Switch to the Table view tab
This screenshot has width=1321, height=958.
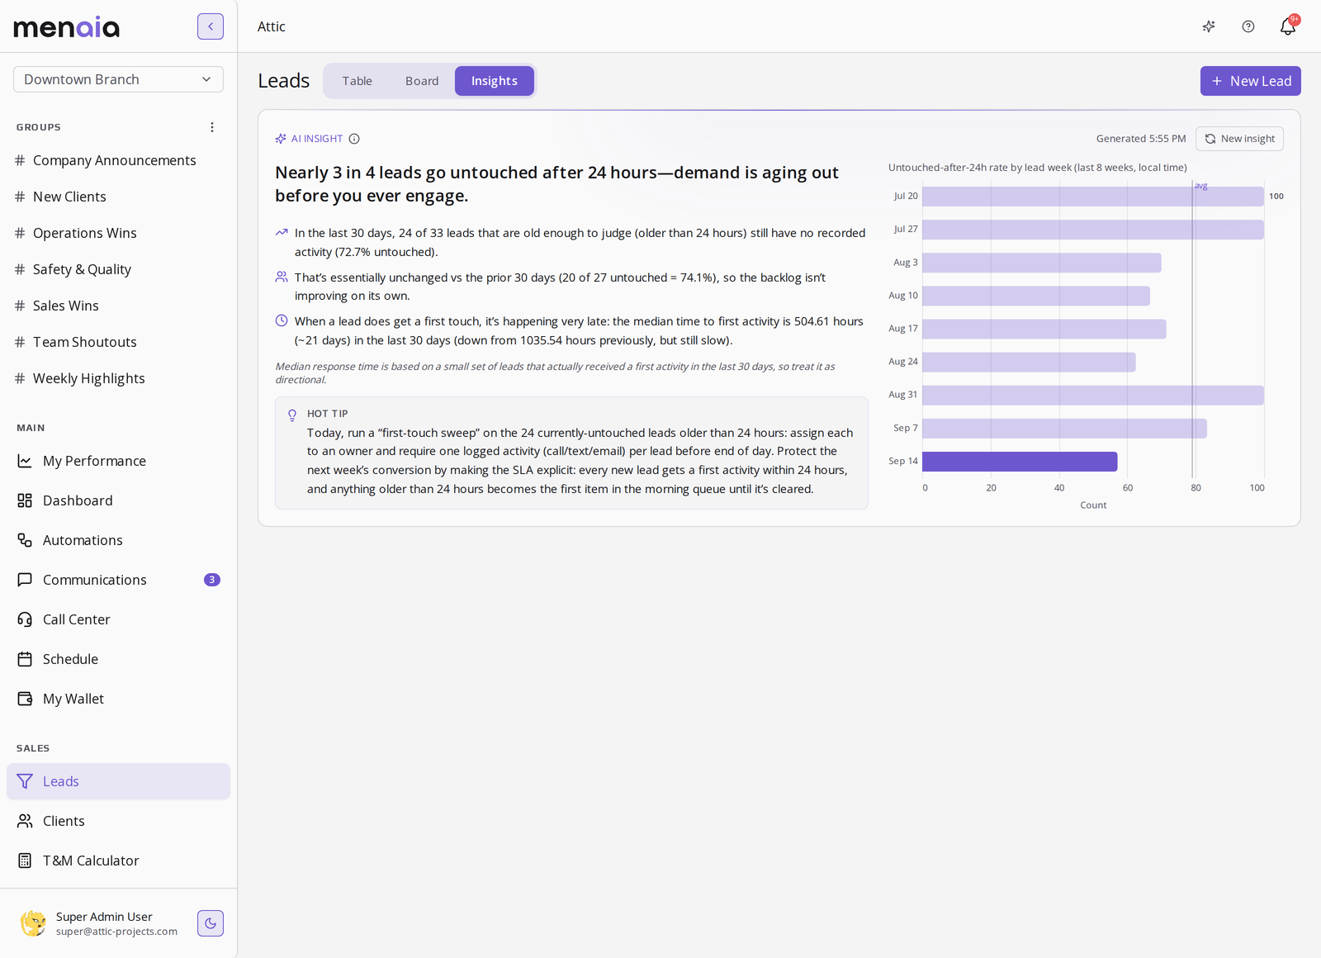[x=357, y=81]
